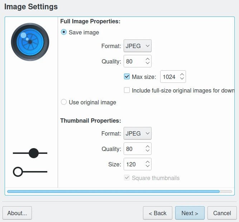Image resolution: width=239 pixels, height=222 pixels.
Task: Click the sliders settings illustration icon
Action: [x=30, y=162]
